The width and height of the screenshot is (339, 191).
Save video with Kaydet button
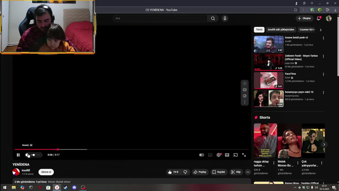click(x=219, y=172)
